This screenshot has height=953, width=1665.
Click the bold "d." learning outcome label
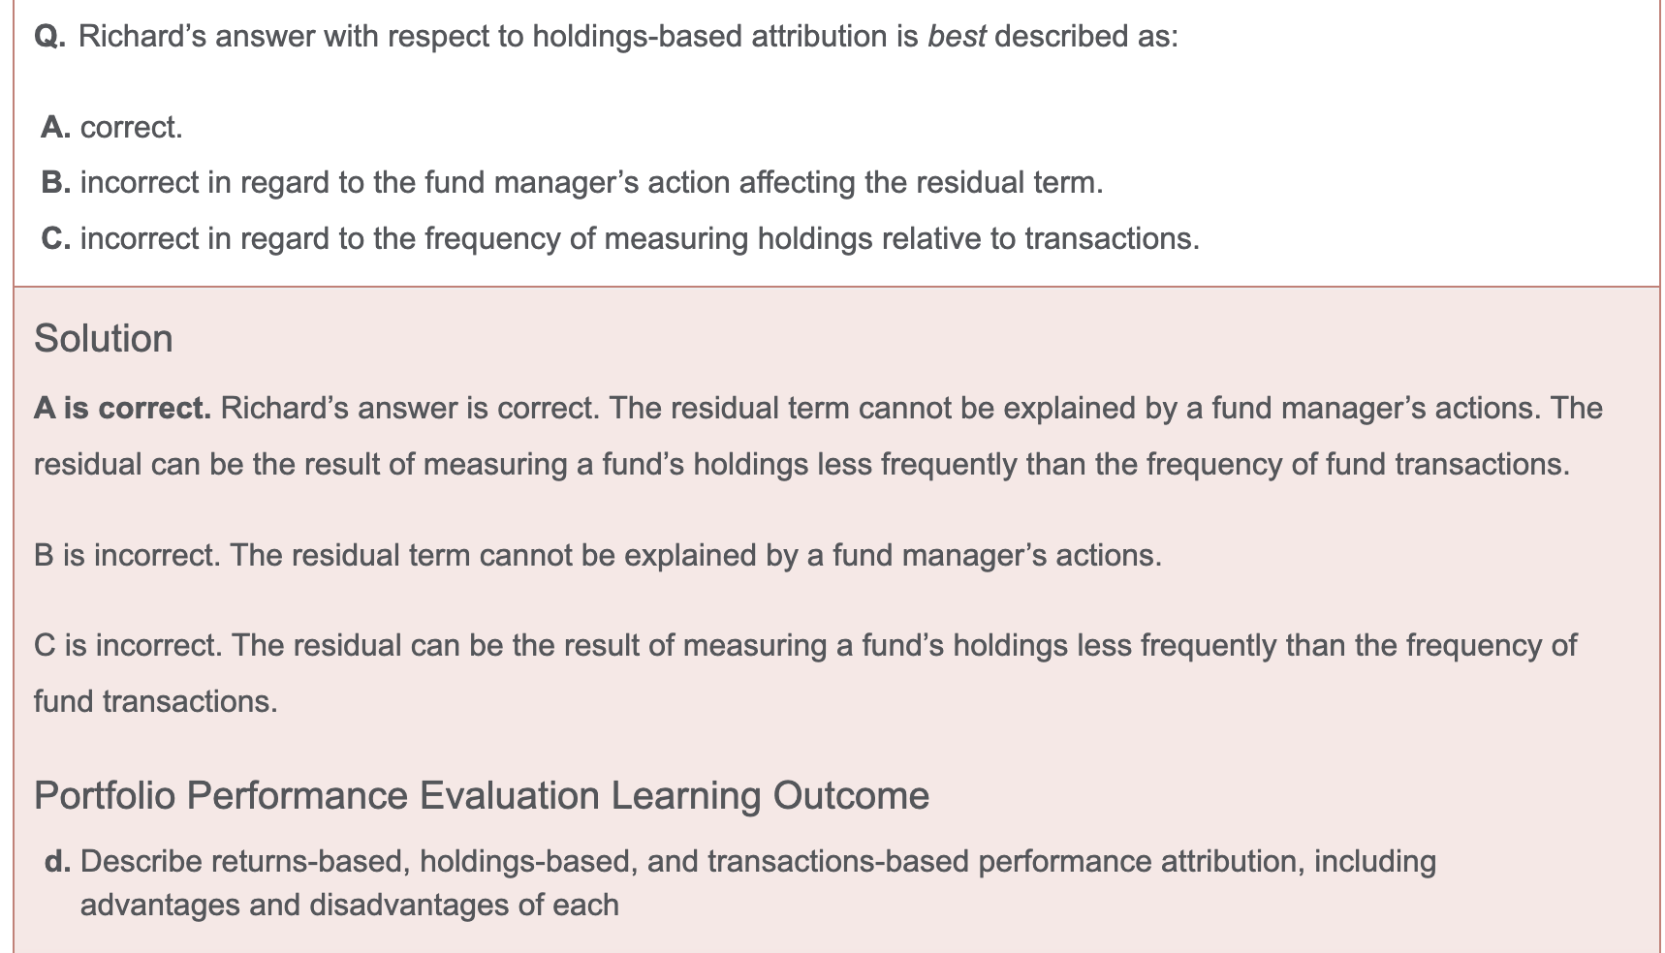(x=57, y=861)
